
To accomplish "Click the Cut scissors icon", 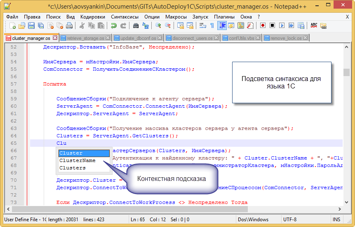I will (x=82, y=25).
